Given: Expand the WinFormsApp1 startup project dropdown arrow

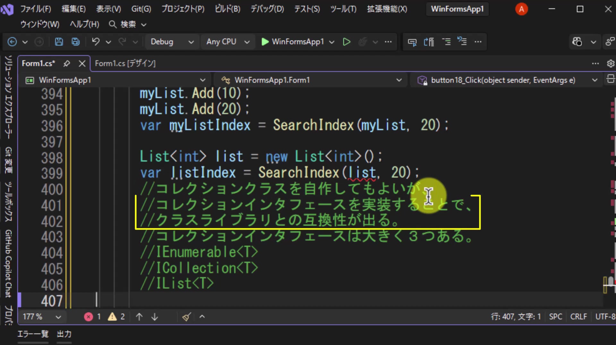Looking at the screenshot, I should (x=332, y=42).
